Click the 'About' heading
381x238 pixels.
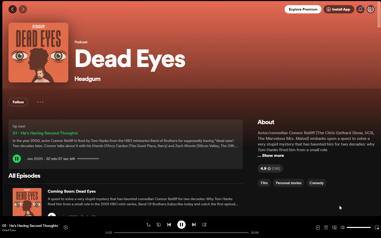point(266,122)
